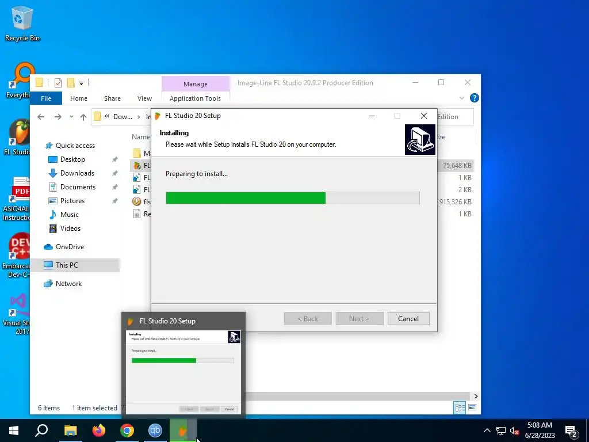Screen dimensions: 589x442
Task: Open the network status tray icon
Action: 501,430
